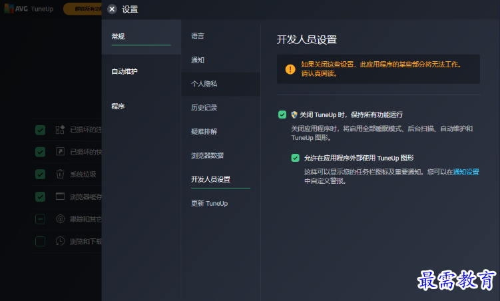Open the 通知设置 link
The image size is (500, 301).
click(x=466, y=172)
